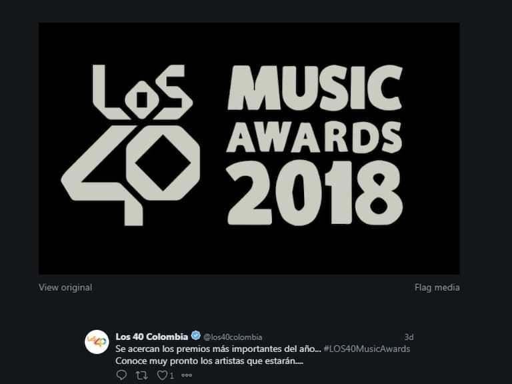Click the 2018 text in the media
512x384 pixels.
click(314, 193)
